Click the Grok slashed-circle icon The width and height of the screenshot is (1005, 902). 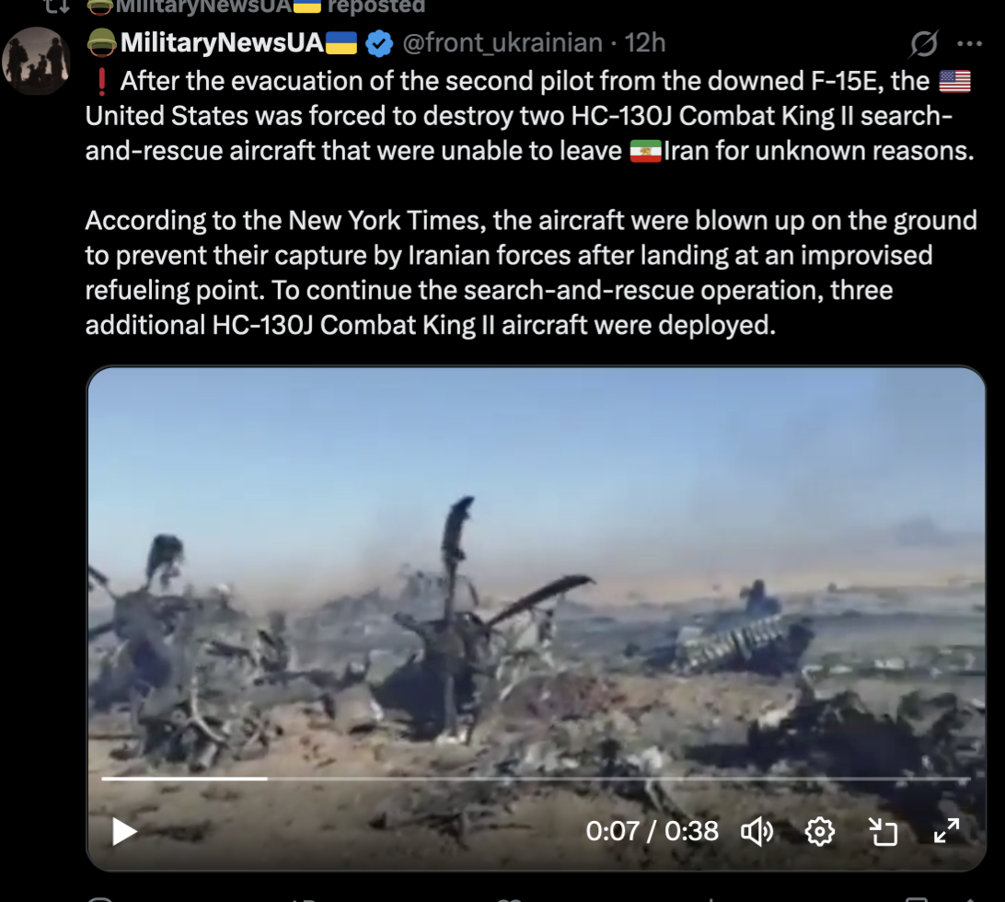pyautogui.click(x=924, y=43)
